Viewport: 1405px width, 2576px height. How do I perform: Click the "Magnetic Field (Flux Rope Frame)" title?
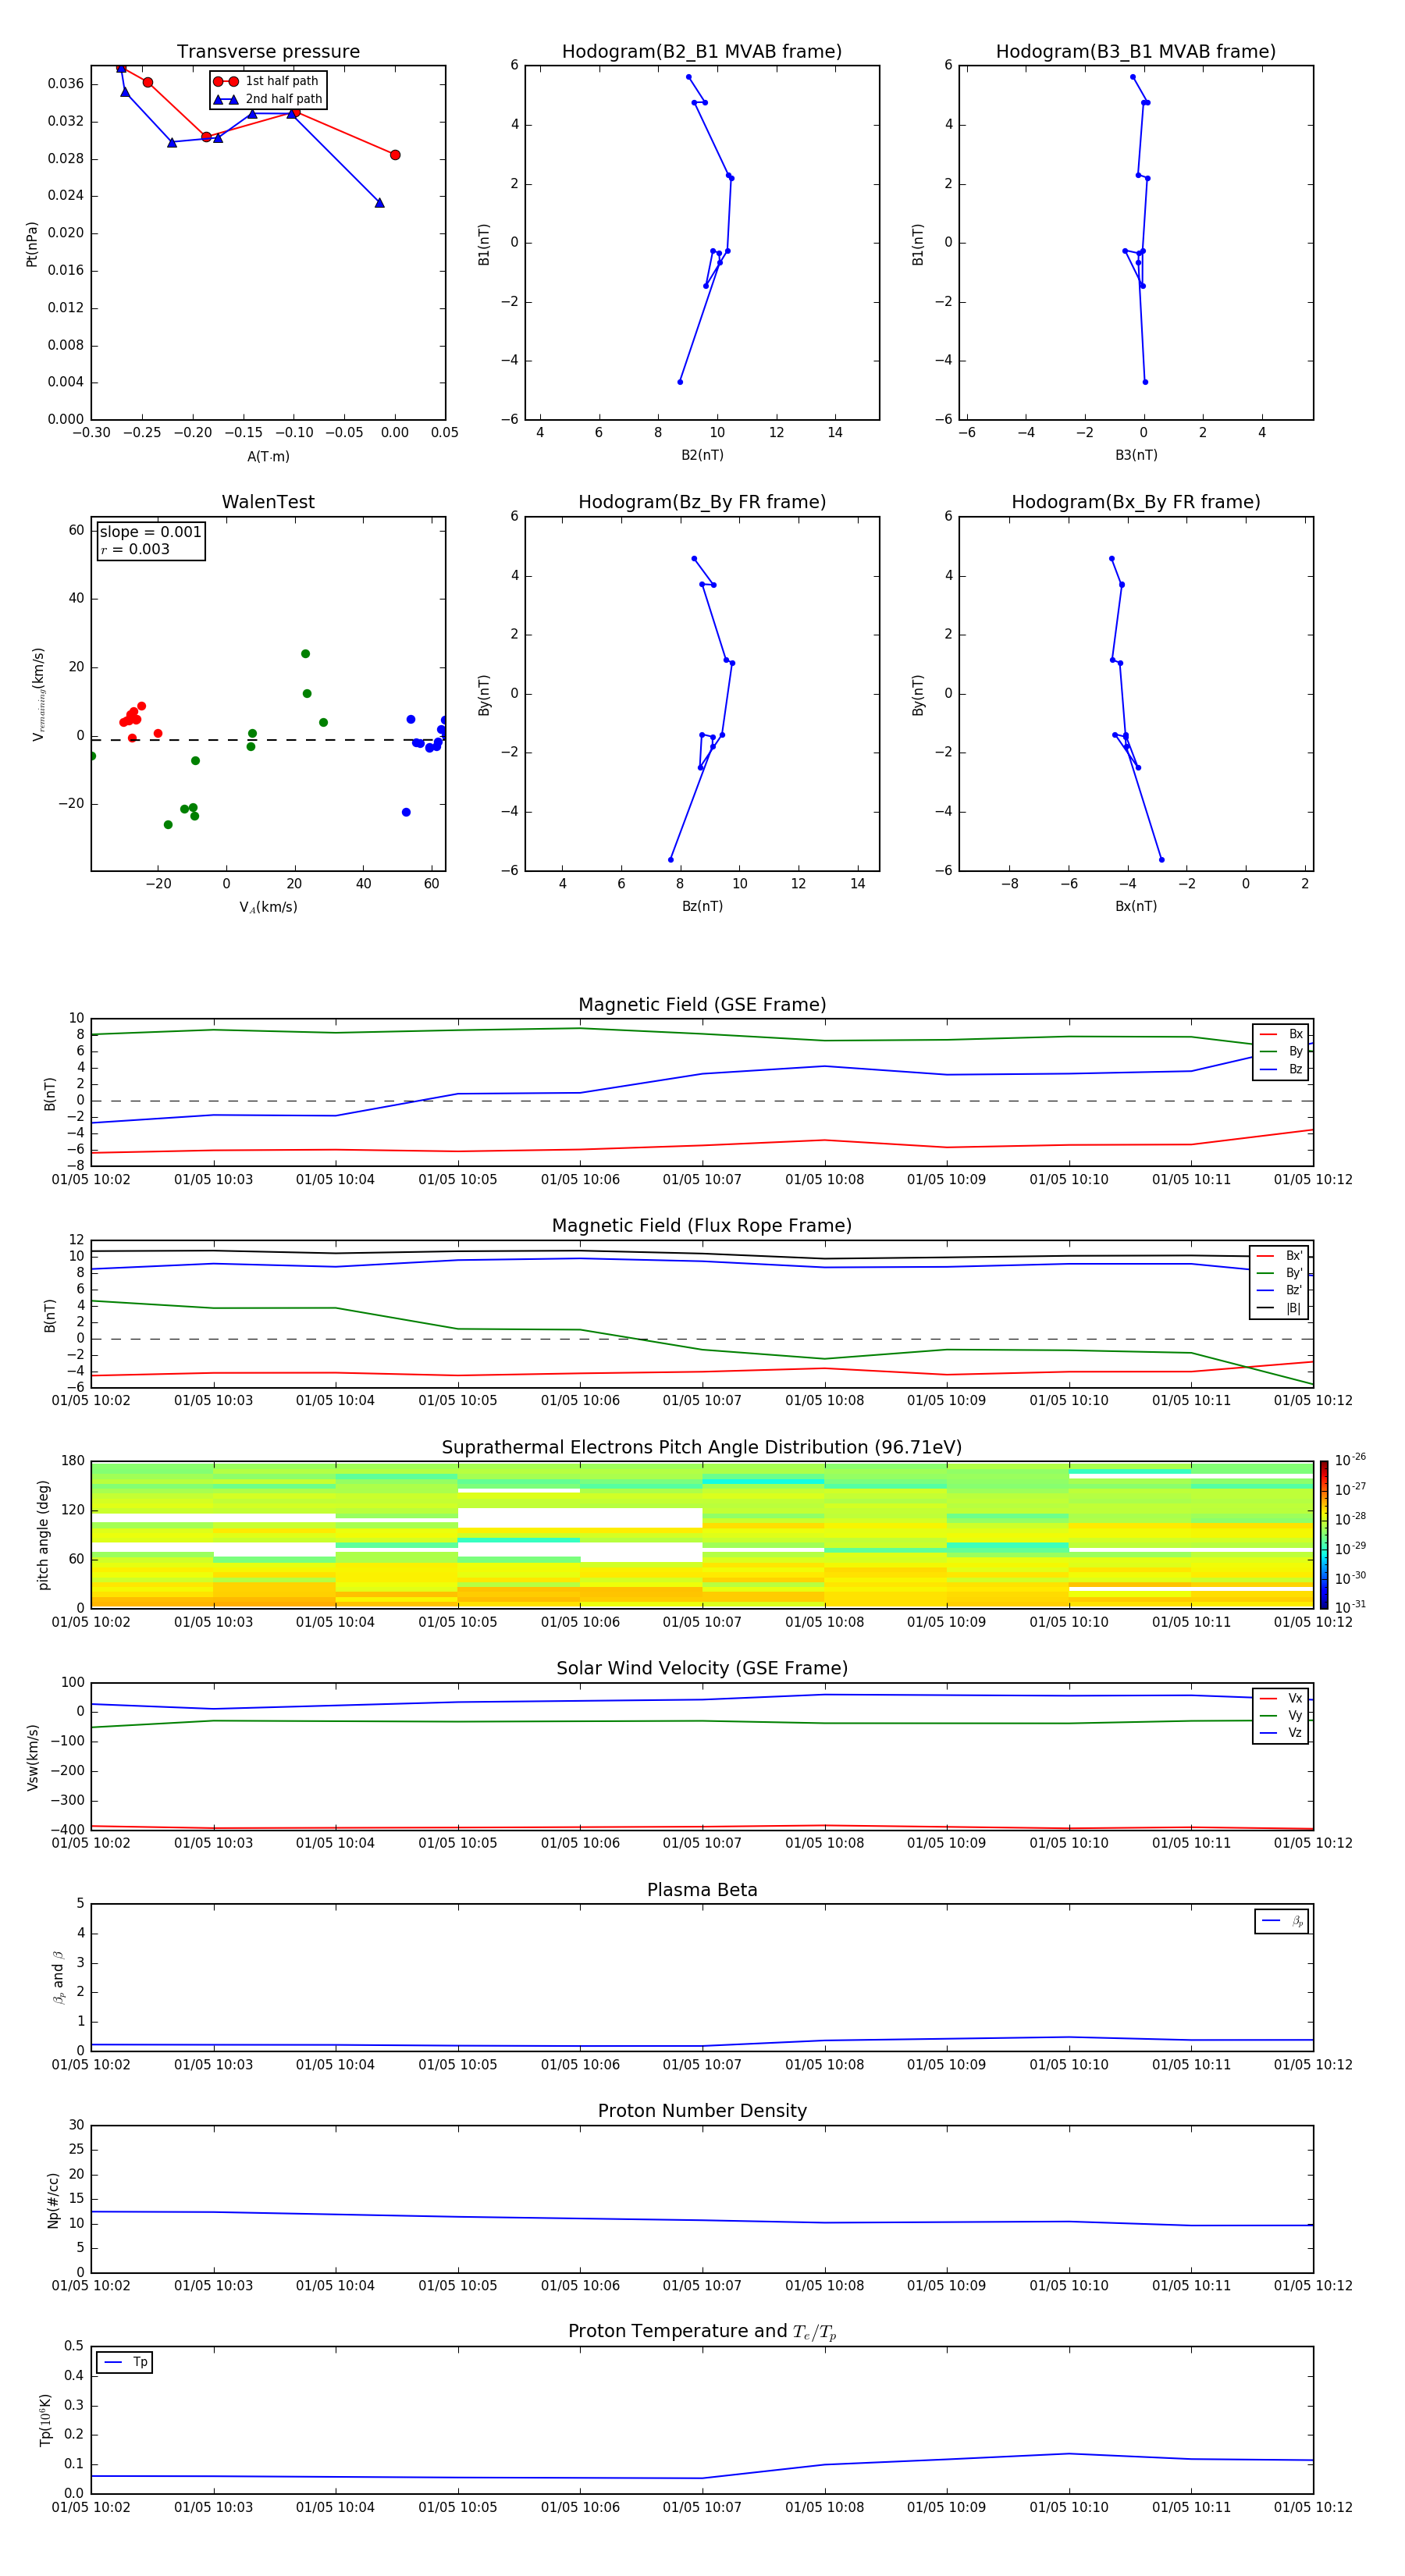click(x=702, y=1226)
